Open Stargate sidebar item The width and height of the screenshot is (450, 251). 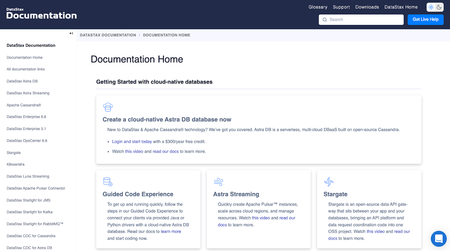14,153
